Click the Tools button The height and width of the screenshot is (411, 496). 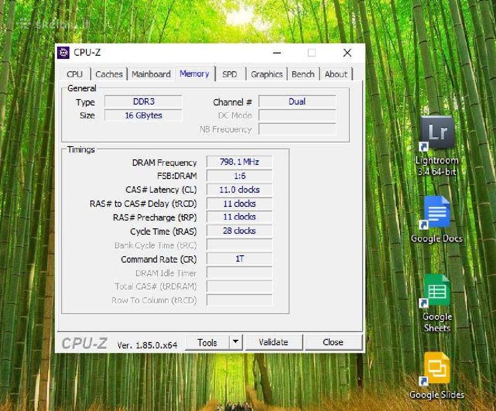[x=207, y=342]
